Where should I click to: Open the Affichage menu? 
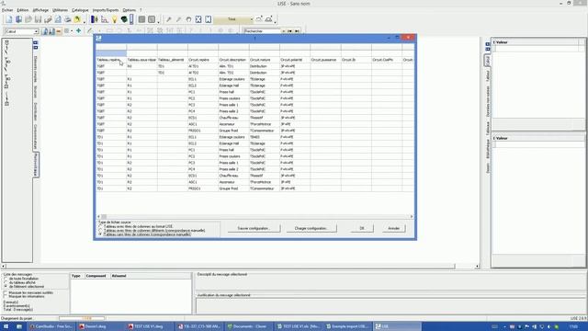coord(40,10)
